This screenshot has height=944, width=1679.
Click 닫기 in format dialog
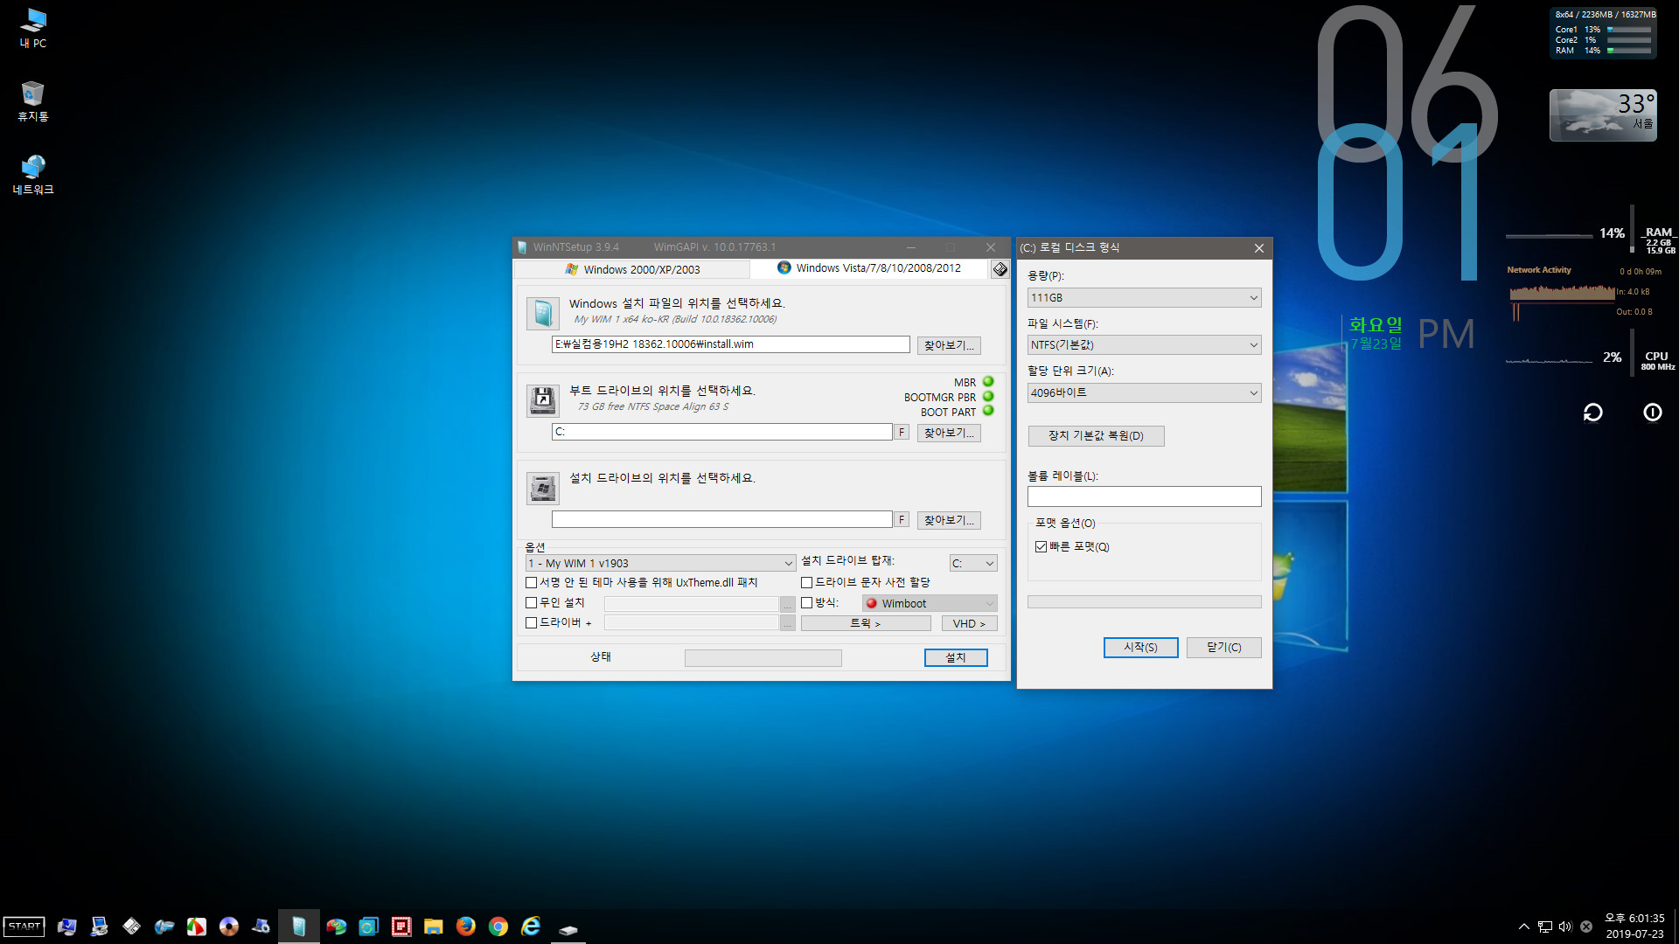point(1223,647)
